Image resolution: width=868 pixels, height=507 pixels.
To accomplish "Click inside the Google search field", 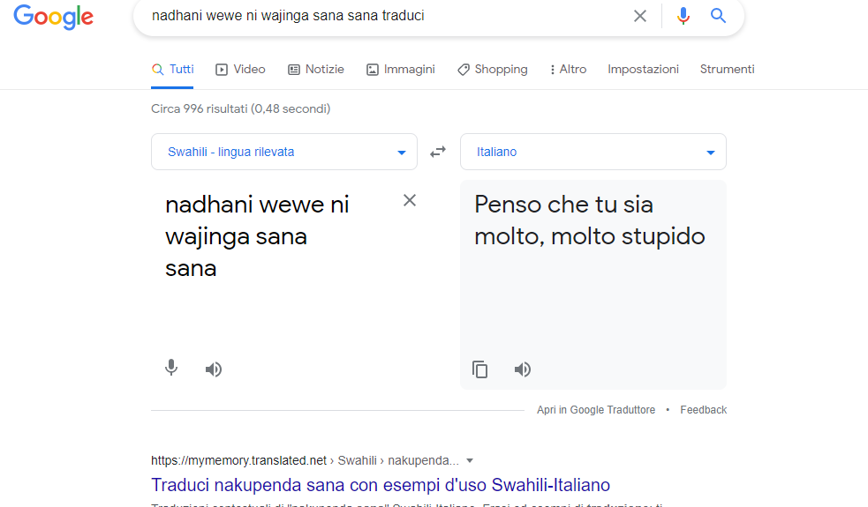I will pos(380,16).
